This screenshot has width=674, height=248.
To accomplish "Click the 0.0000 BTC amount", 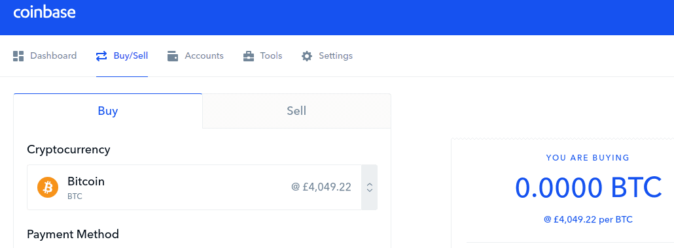I will (588, 187).
